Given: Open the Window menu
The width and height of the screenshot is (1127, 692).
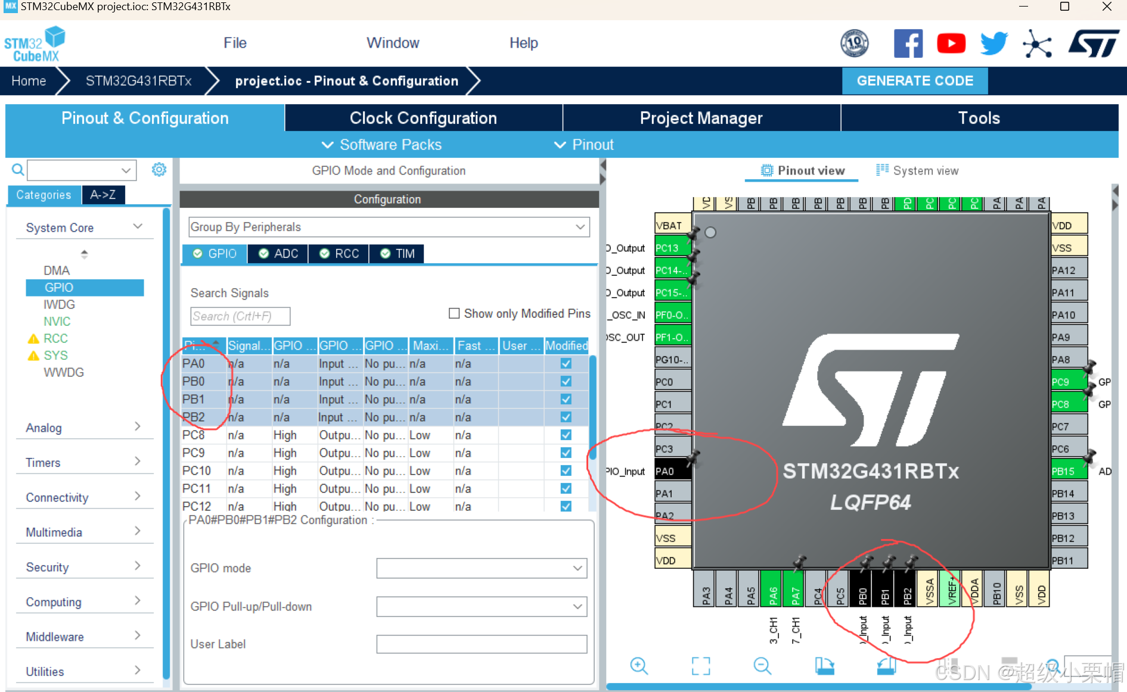Looking at the screenshot, I should click(x=393, y=43).
